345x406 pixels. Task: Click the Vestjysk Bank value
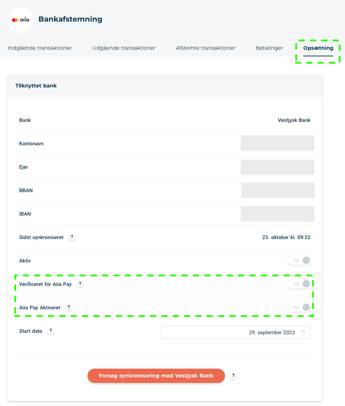pyautogui.click(x=294, y=120)
